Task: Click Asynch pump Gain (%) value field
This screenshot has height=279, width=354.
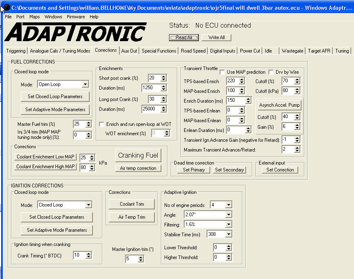Action: pyautogui.click(x=288, y=127)
